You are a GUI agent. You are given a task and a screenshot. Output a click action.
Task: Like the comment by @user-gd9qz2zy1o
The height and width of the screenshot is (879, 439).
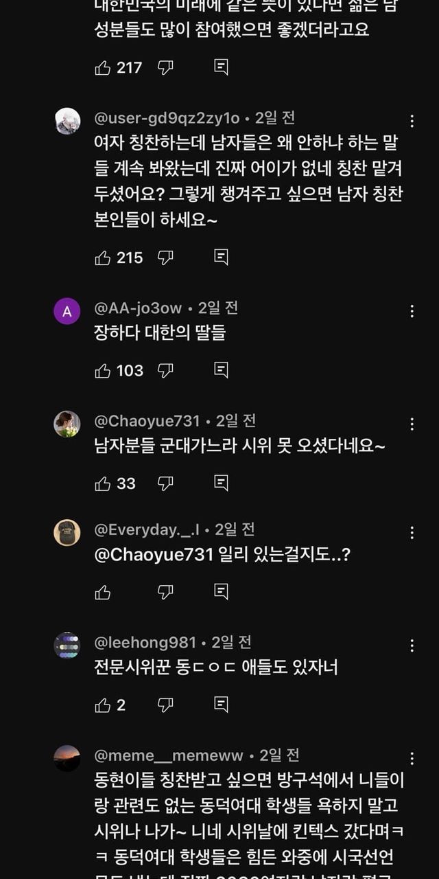103,258
